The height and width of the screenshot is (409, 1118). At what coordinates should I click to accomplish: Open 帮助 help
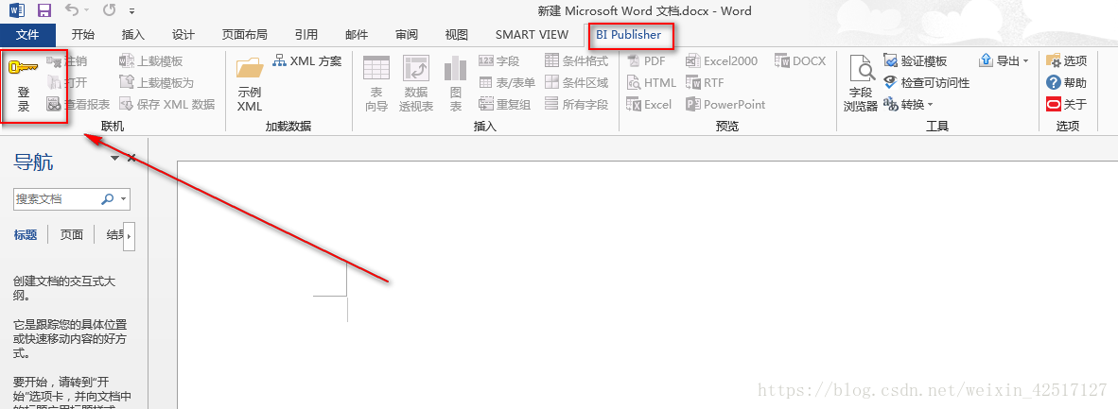coord(1067,83)
